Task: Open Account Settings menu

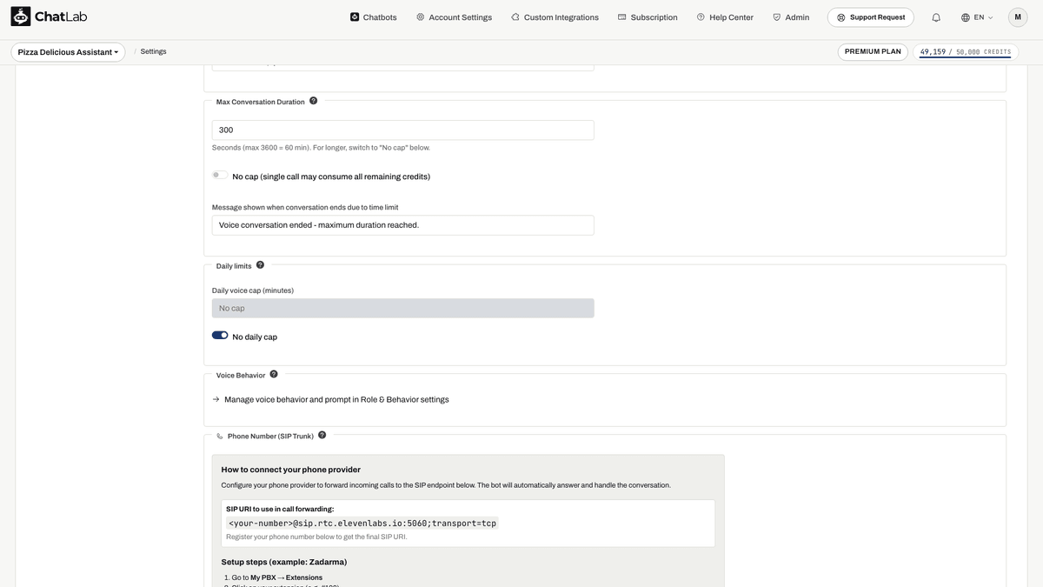Action: tap(454, 17)
